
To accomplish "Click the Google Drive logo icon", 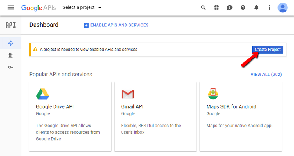I will [43, 94].
